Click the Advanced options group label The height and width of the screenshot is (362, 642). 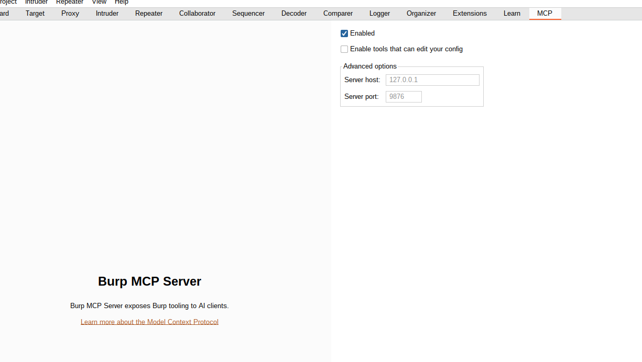click(370, 66)
